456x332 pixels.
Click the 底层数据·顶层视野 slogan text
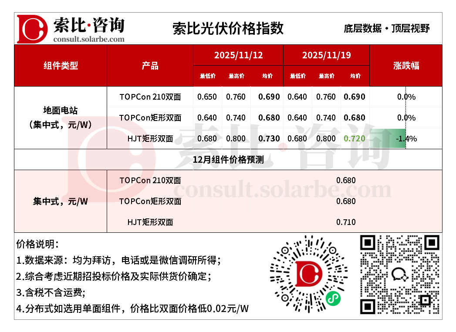[387, 29]
